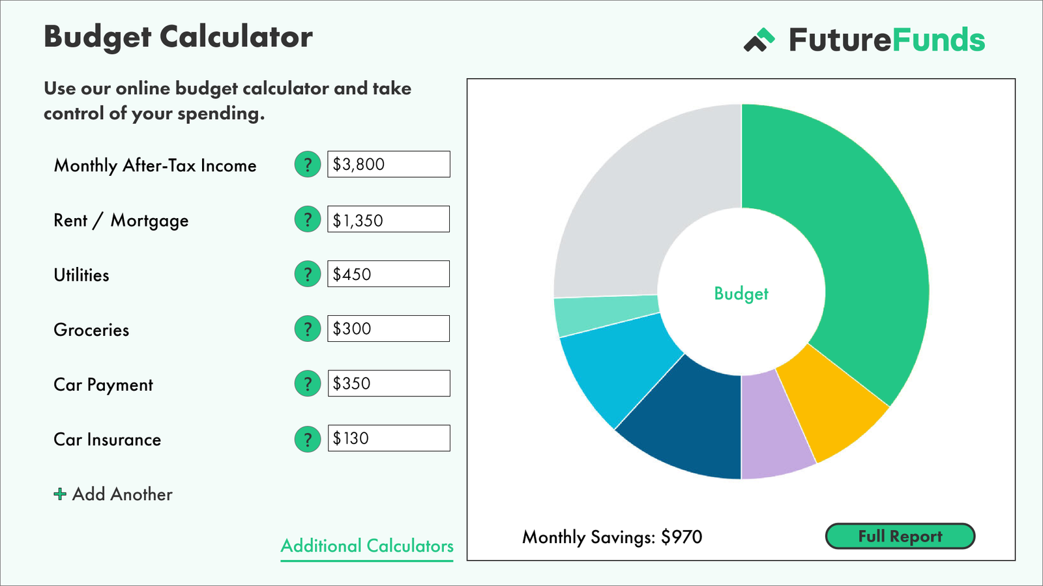Select the Car Insurance field showing $130

click(389, 438)
